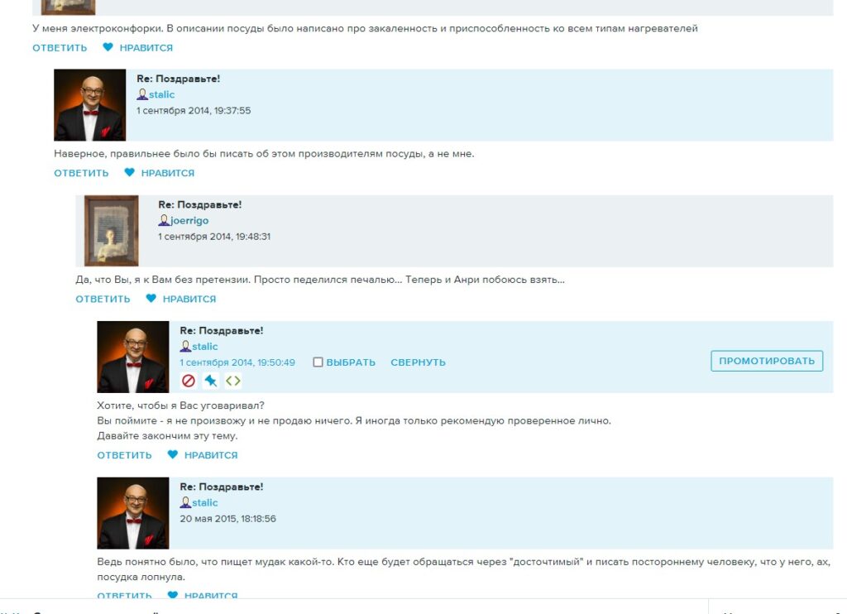Click НРАВИТСЯ text under the topmost comment
The image size is (847, 614).
146,47
